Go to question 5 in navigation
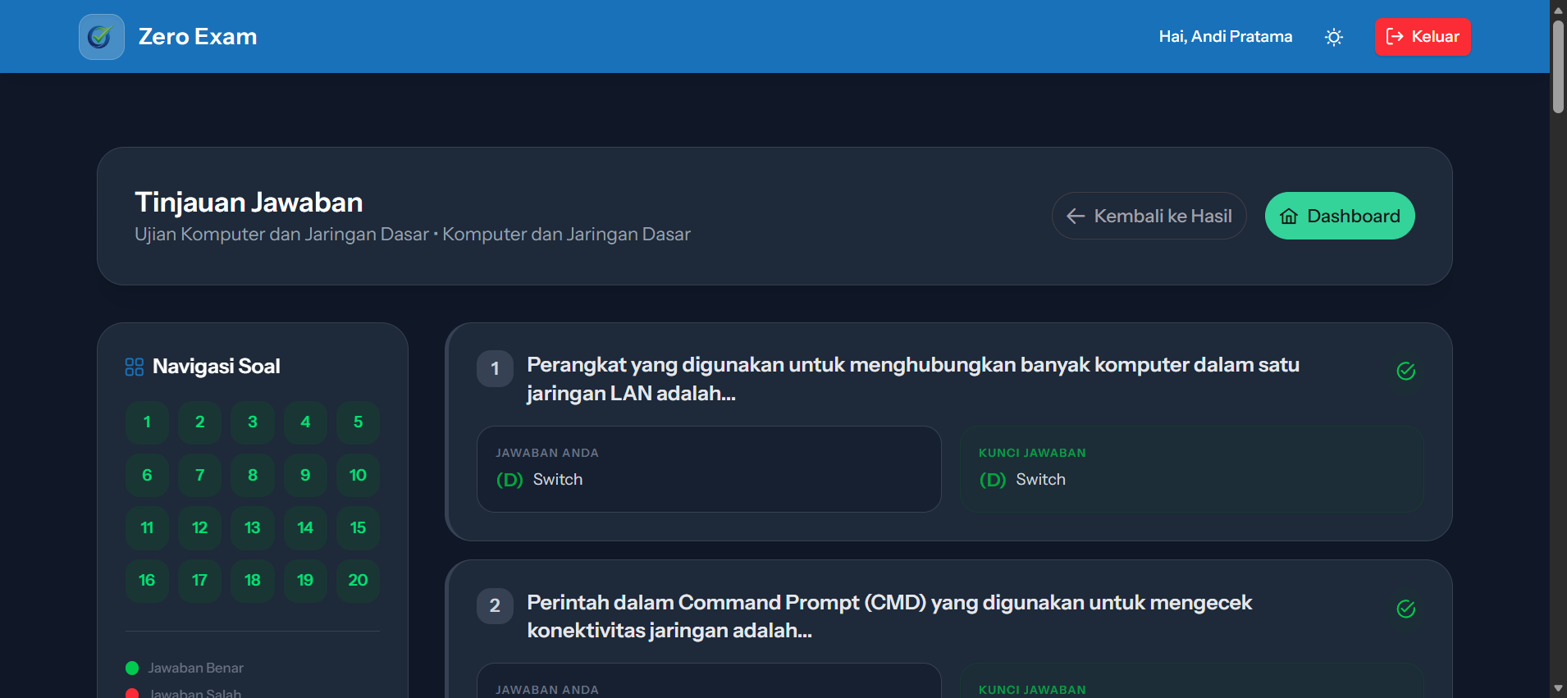The image size is (1567, 698). pyautogui.click(x=358, y=422)
